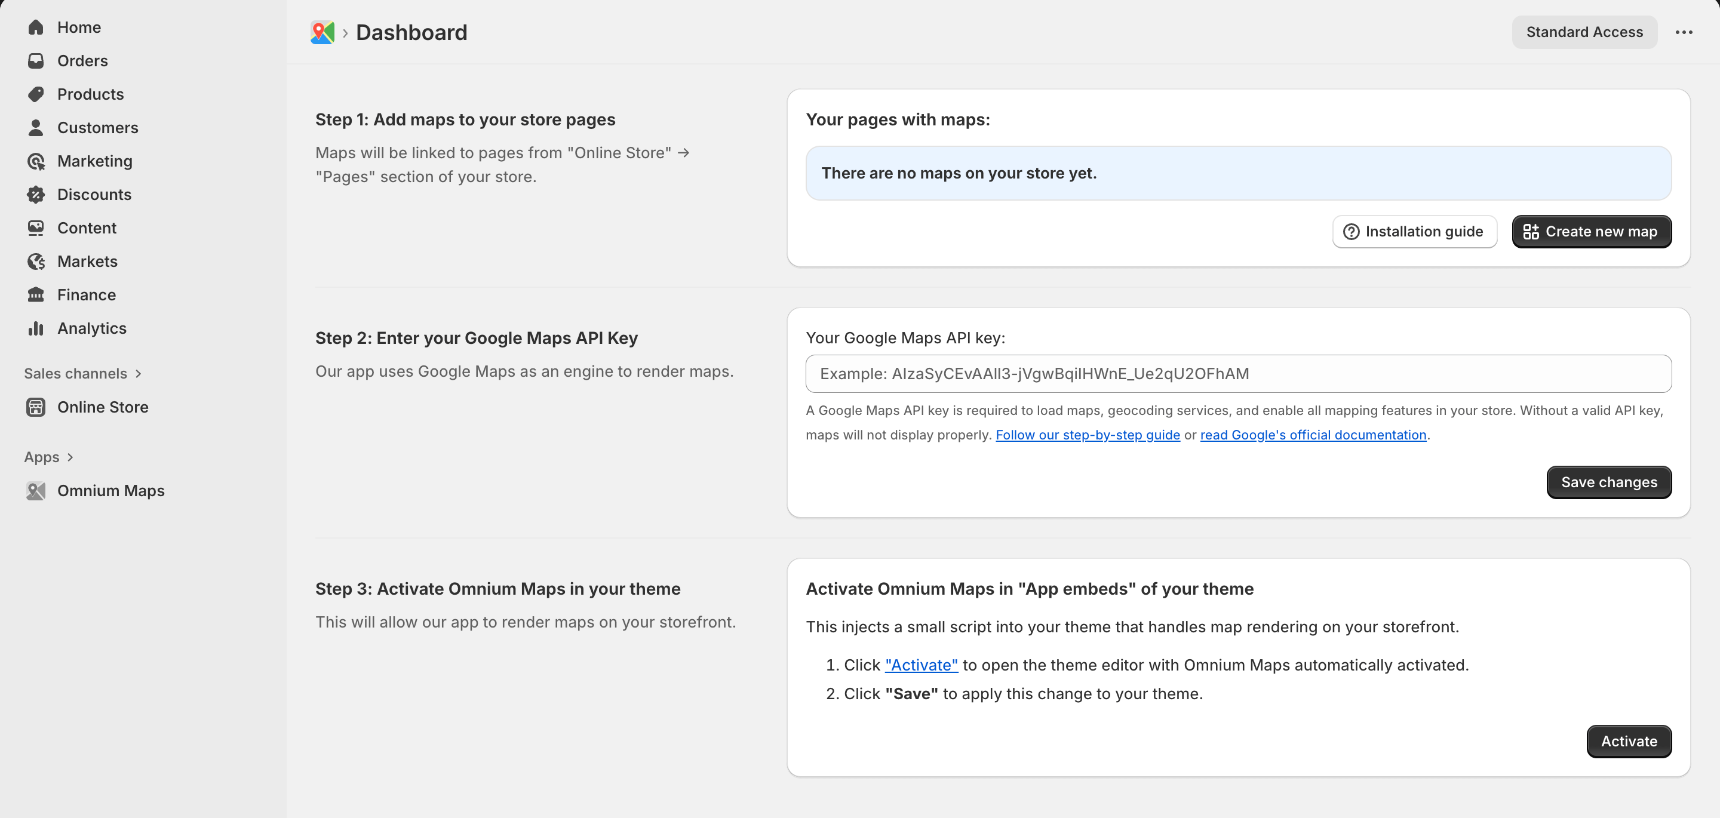Click the Products tag icon
Image resolution: width=1720 pixels, height=818 pixels.
pyautogui.click(x=36, y=94)
